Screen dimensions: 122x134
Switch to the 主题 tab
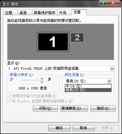10,13
